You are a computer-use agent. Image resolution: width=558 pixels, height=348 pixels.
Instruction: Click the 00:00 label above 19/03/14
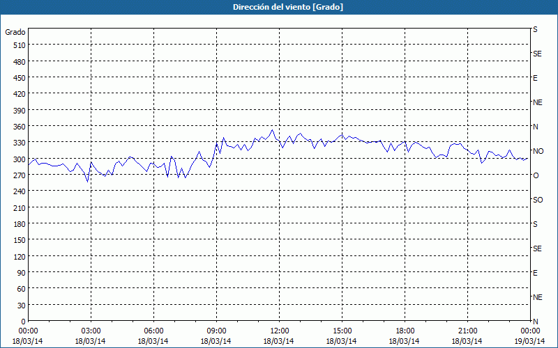click(530, 331)
